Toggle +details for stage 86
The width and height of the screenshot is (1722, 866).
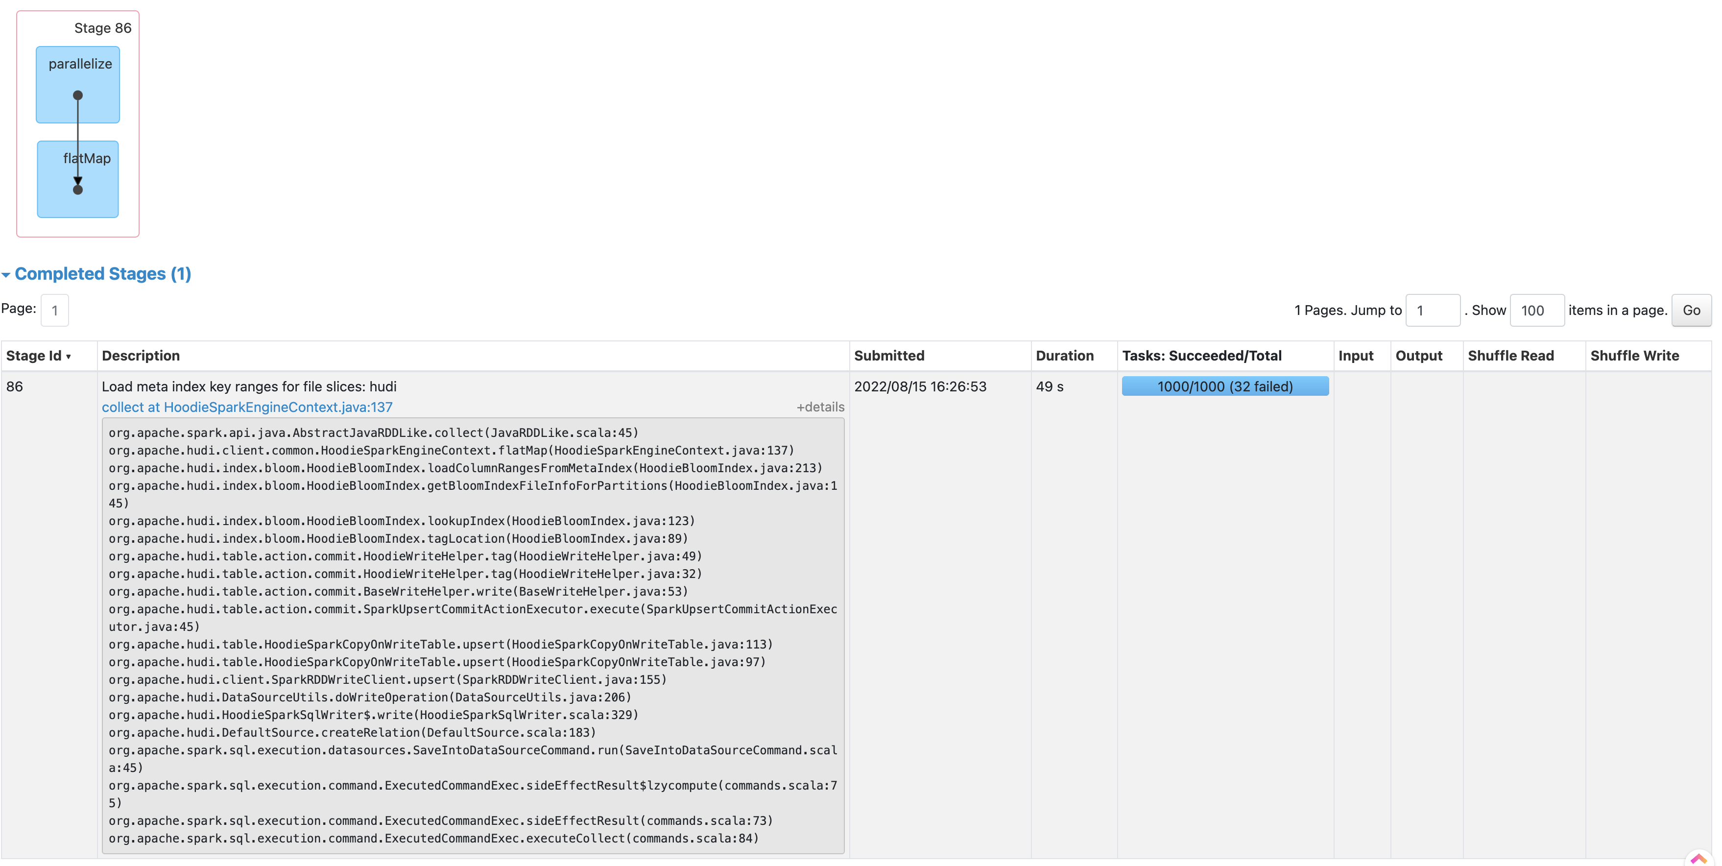(x=819, y=407)
